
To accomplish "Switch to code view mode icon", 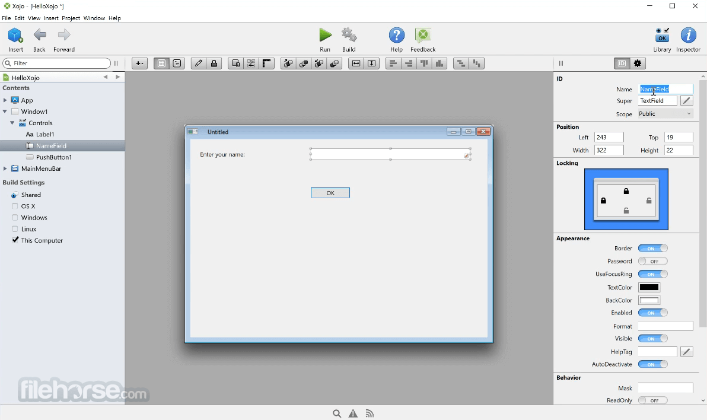I will pyautogui.click(x=177, y=63).
